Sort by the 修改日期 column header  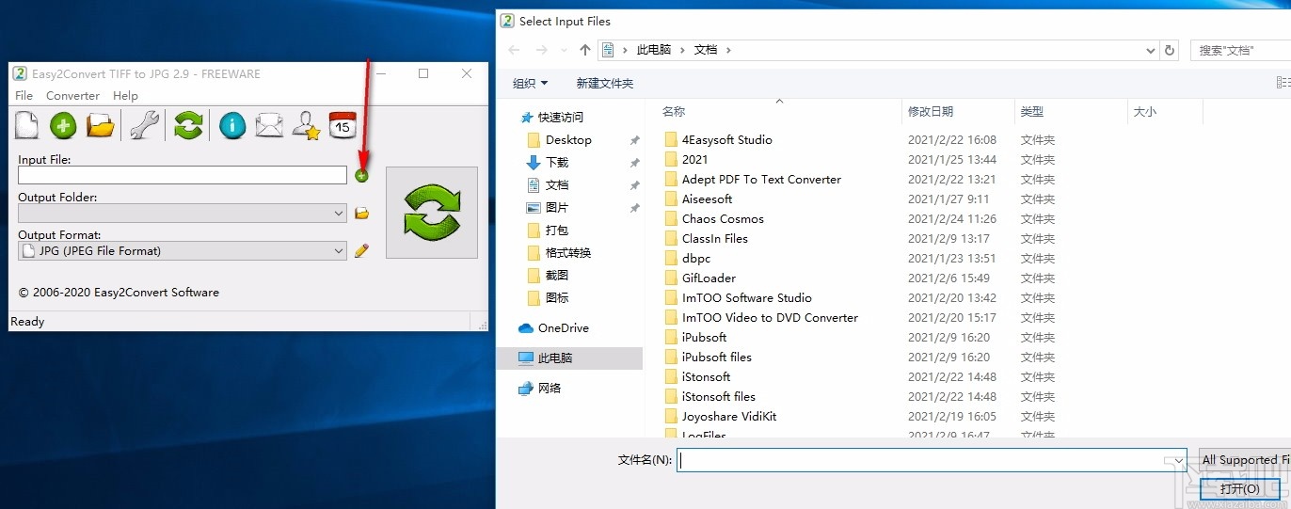931,111
